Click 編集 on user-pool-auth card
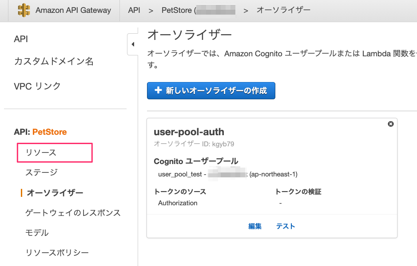417x266 pixels. tap(255, 226)
